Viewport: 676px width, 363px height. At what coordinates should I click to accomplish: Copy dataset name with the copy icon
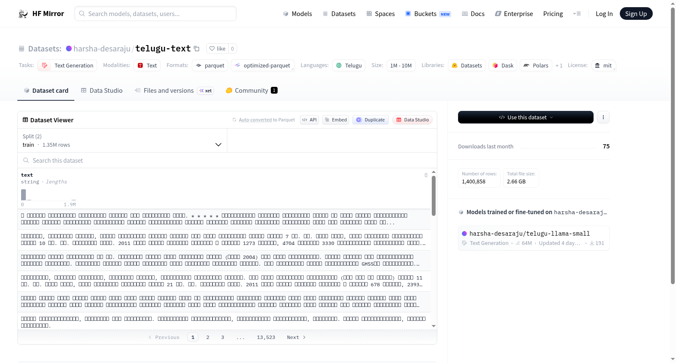(196, 48)
